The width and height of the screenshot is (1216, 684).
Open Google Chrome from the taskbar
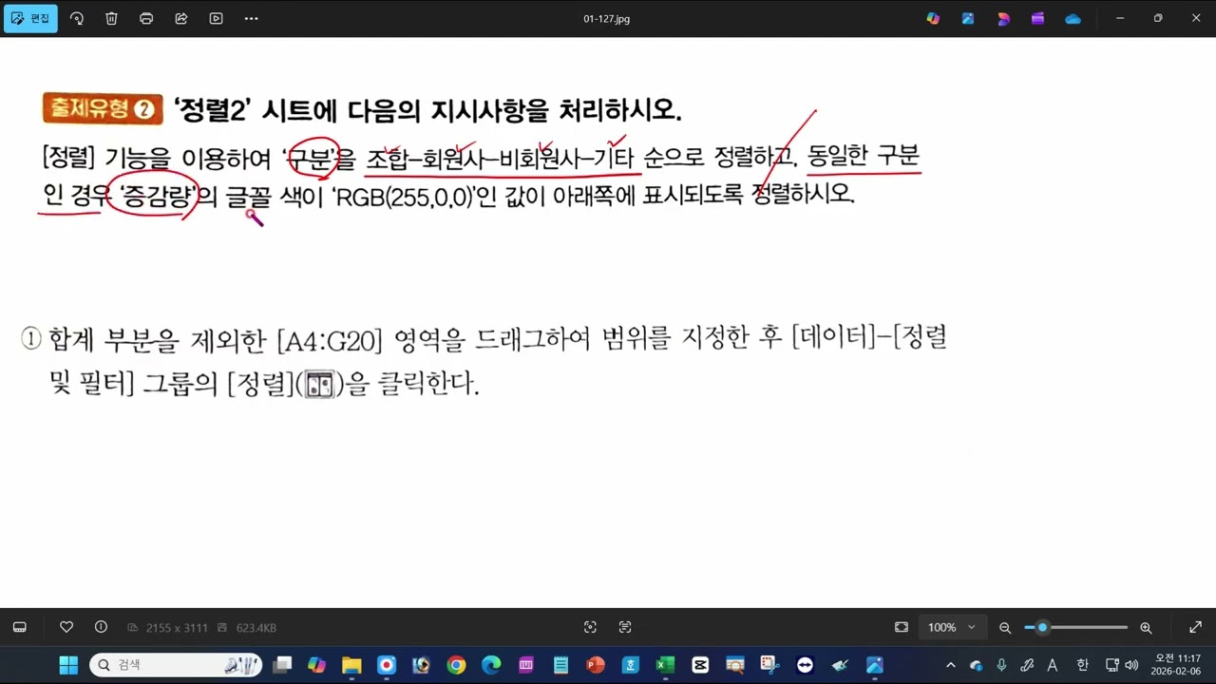point(456,665)
